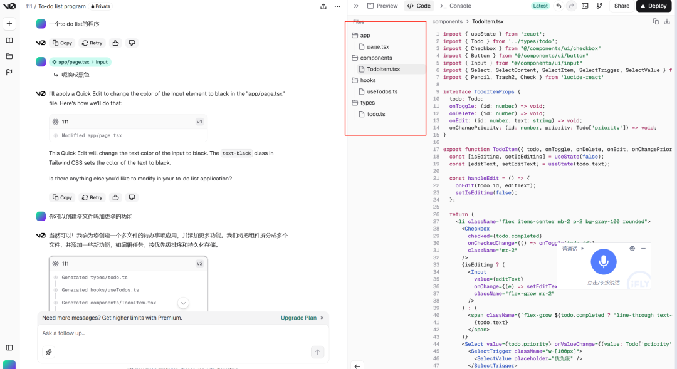Activate the iFLY voice input microphone

click(x=603, y=262)
